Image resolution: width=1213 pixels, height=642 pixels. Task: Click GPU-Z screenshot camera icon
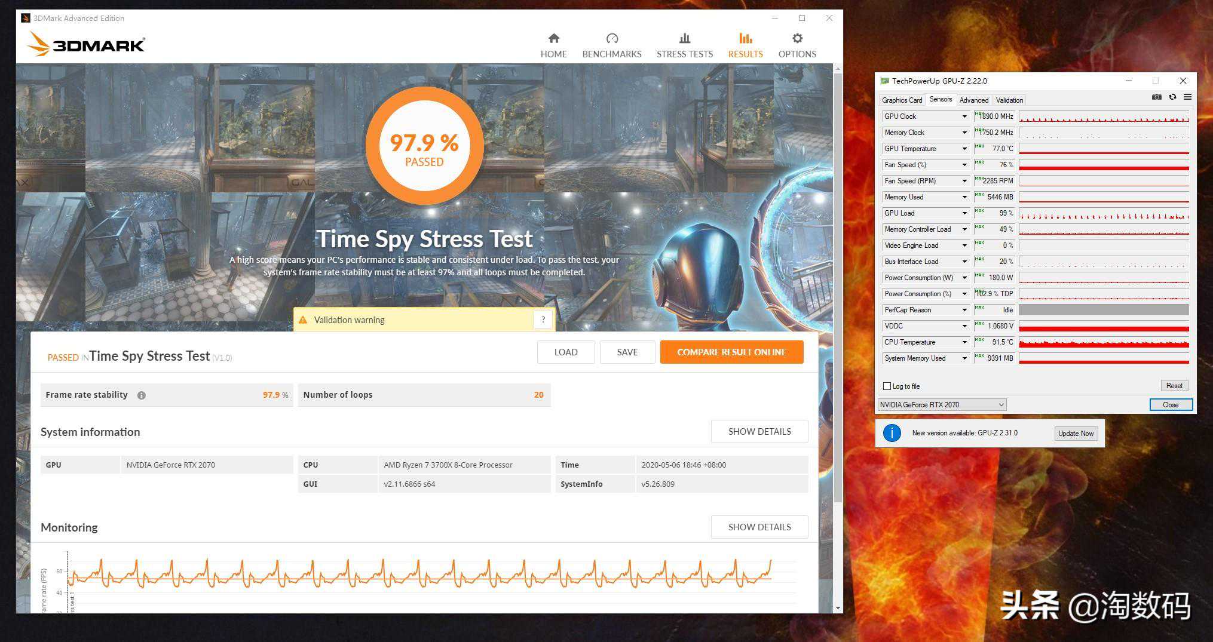point(1157,97)
